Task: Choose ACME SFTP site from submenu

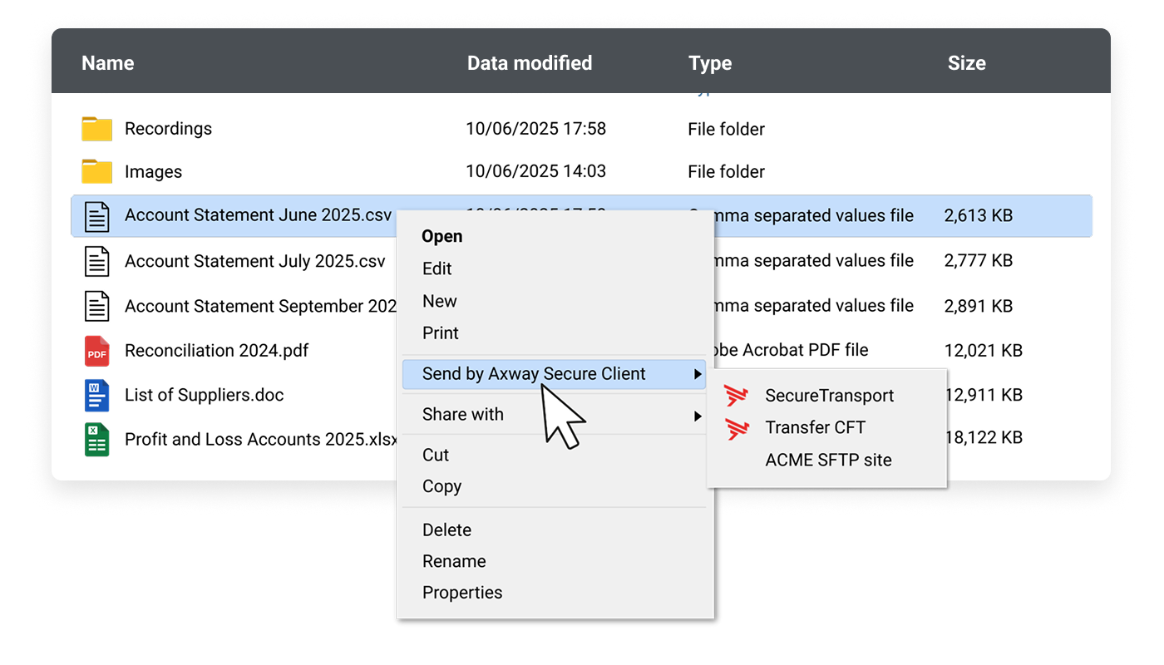Action: [828, 460]
